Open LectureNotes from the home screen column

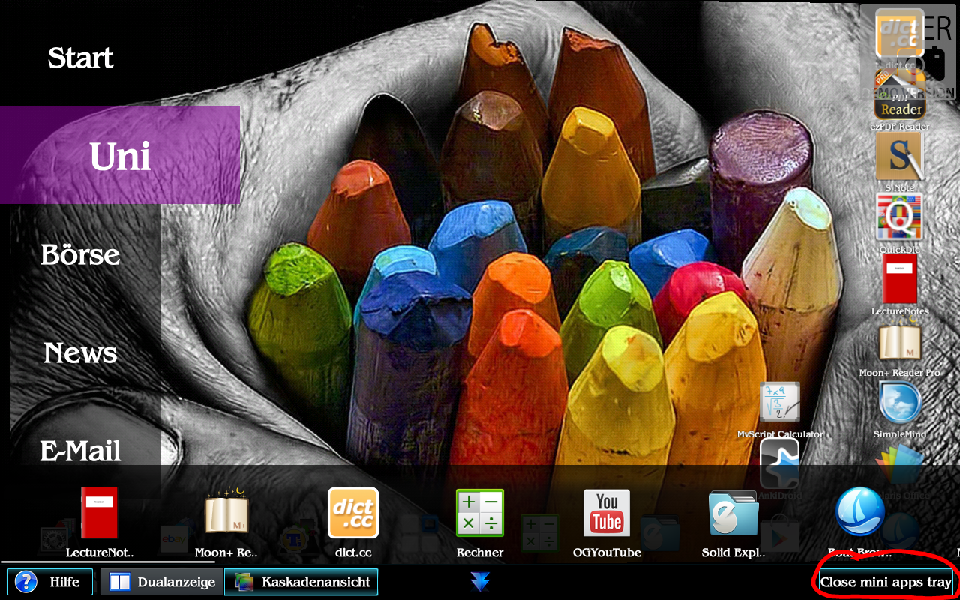click(x=899, y=279)
